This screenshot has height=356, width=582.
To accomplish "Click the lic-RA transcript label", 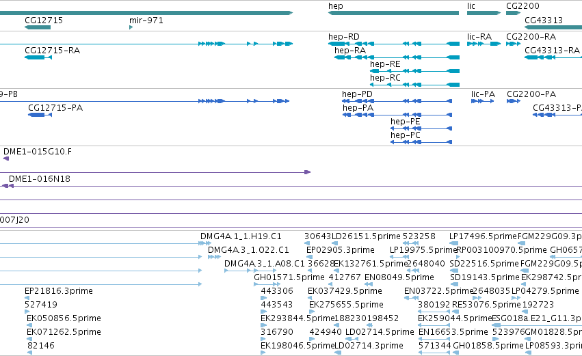I will [479, 37].
